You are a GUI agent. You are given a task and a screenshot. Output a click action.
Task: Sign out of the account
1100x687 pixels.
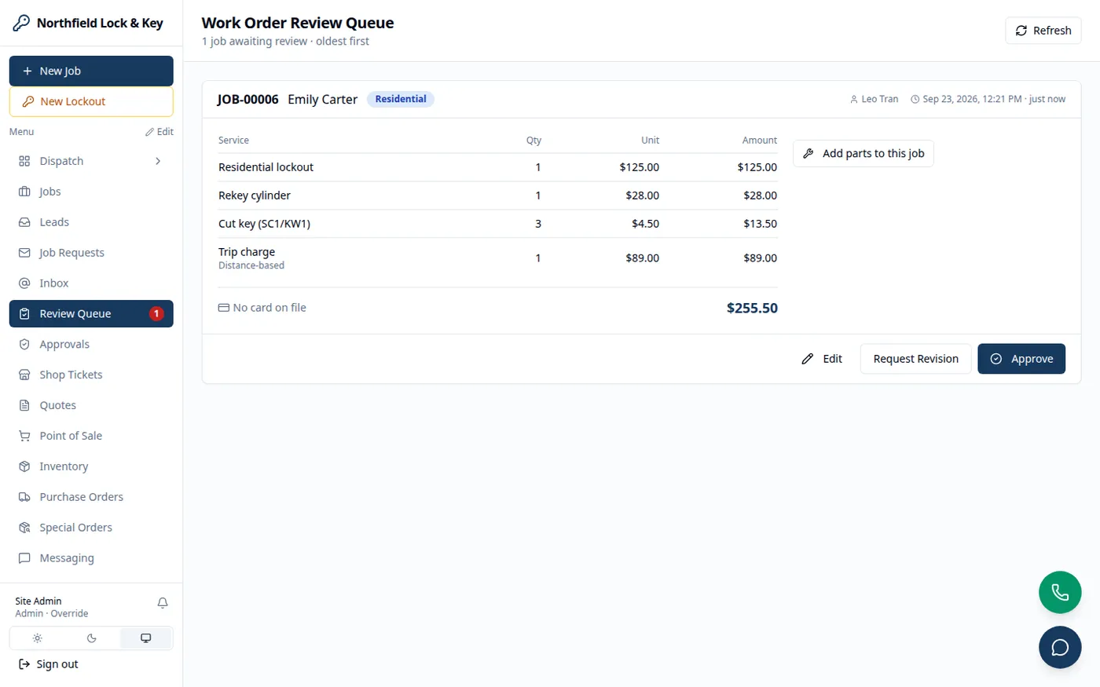click(x=49, y=664)
